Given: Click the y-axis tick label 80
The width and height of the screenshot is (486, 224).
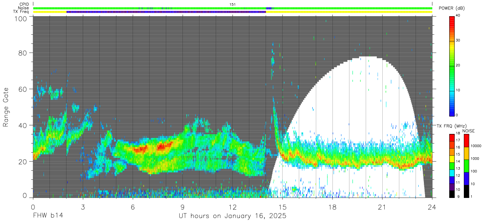Looking at the screenshot, I should (x=23, y=53).
